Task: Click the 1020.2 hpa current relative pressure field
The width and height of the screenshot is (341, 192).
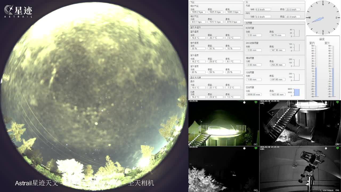Action: click(198, 12)
